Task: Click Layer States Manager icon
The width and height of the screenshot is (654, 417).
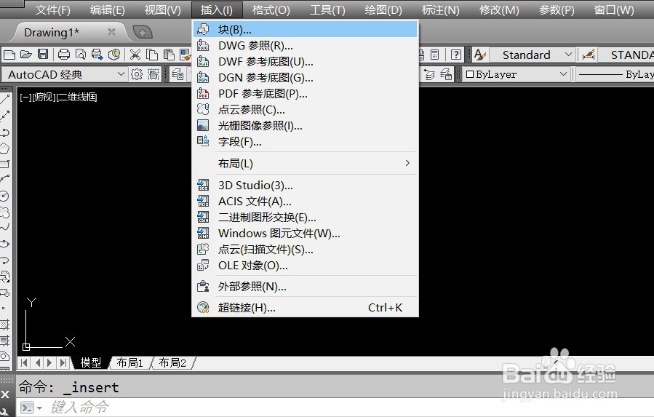Action: (x=446, y=74)
